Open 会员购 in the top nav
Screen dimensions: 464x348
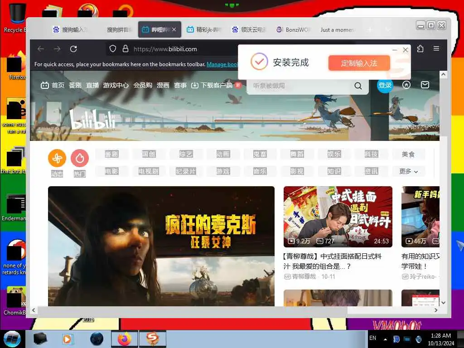143,85
